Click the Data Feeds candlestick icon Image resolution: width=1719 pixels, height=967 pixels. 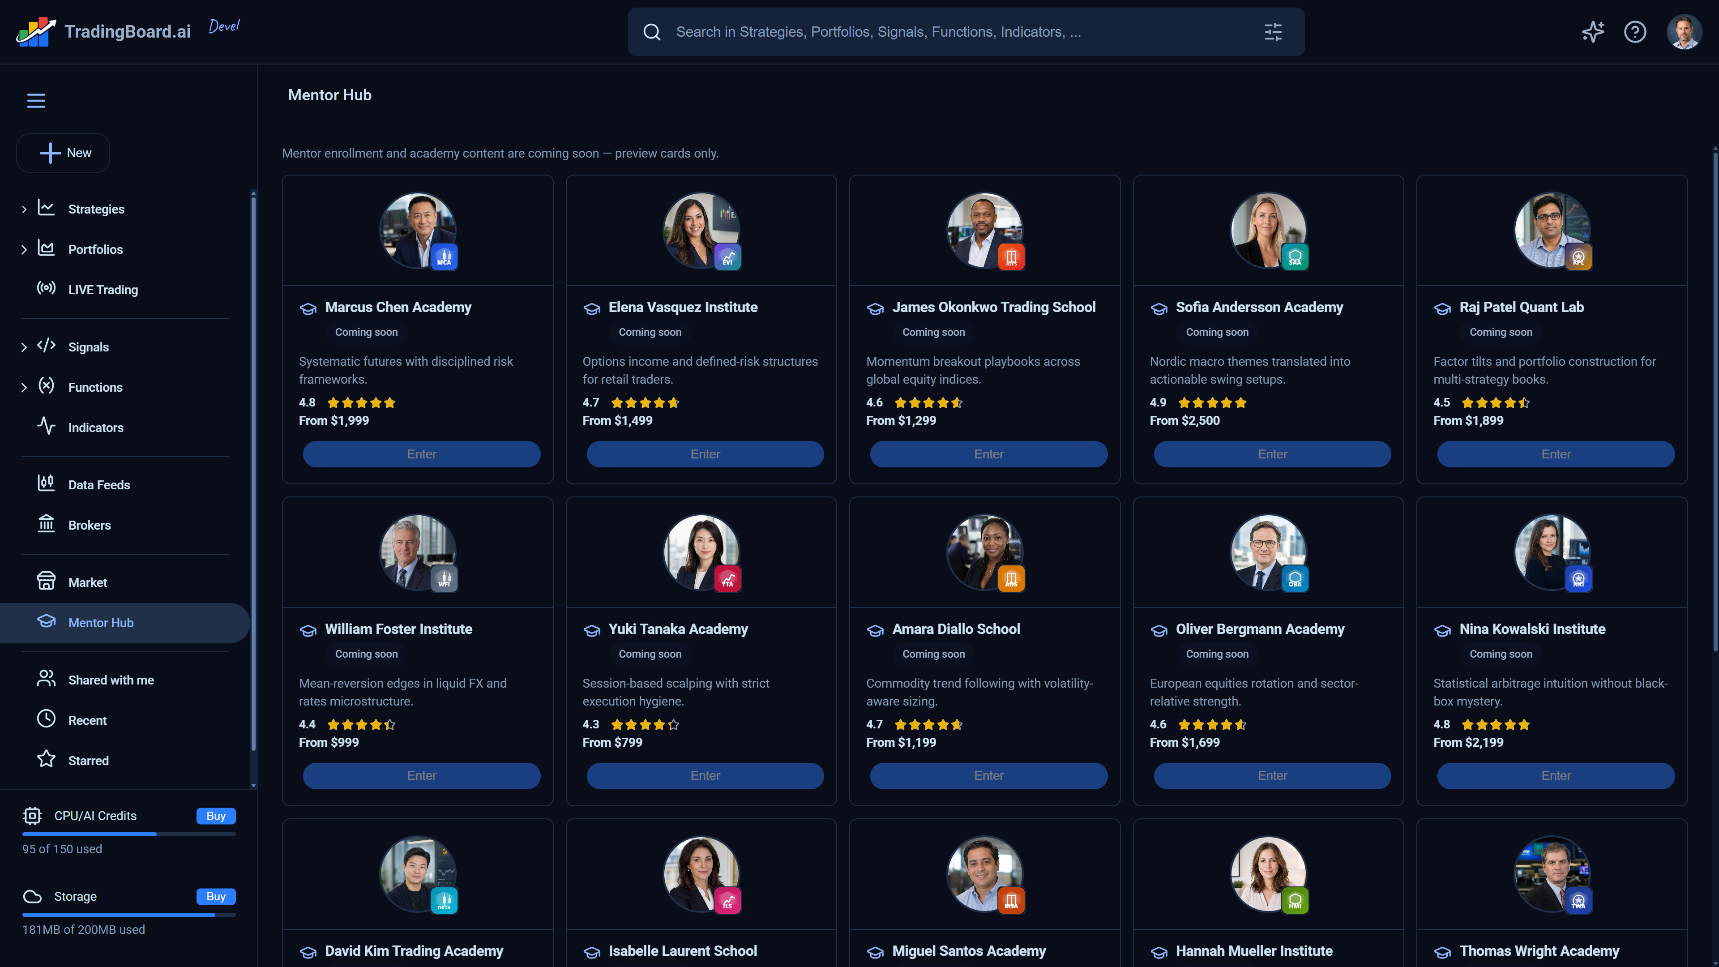click(46, 483)
